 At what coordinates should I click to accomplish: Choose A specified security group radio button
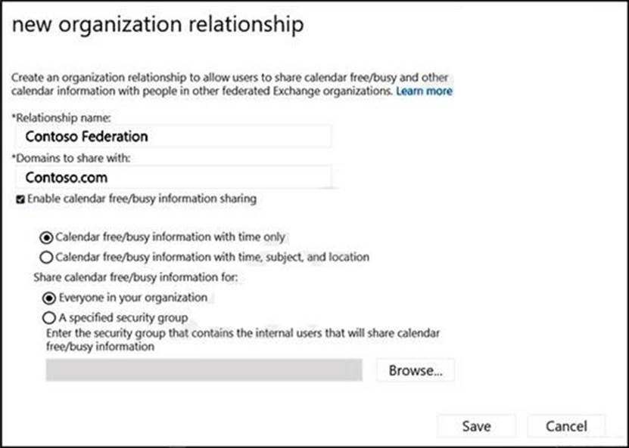pos(47,317)
